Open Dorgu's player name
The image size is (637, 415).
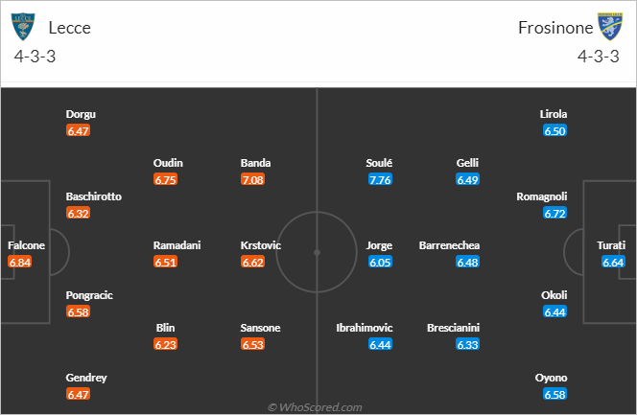(81, 114)
